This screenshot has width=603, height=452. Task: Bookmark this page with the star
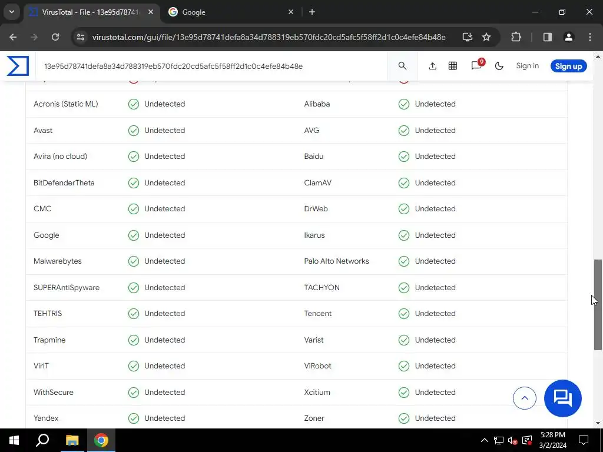486,37
